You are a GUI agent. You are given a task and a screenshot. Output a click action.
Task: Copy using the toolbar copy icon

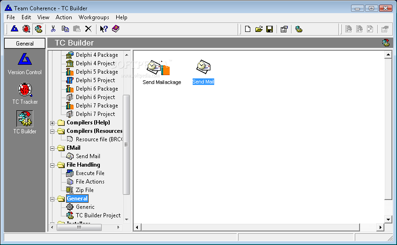pyautogui.click(x=65, y=29)
